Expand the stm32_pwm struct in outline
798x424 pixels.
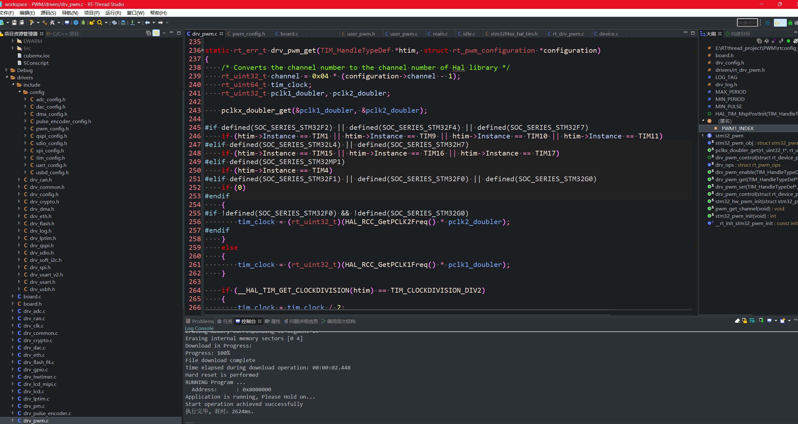click(703, 136)
